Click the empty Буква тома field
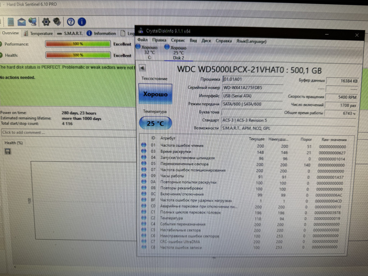This screenshot has width=368, height=276. coord(252,112)
